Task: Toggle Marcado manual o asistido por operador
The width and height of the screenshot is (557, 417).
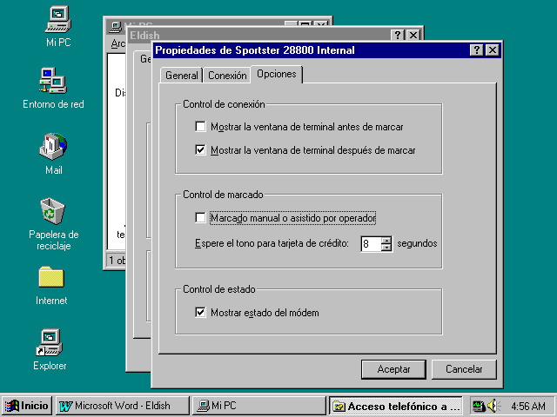Action: [200, 218]
